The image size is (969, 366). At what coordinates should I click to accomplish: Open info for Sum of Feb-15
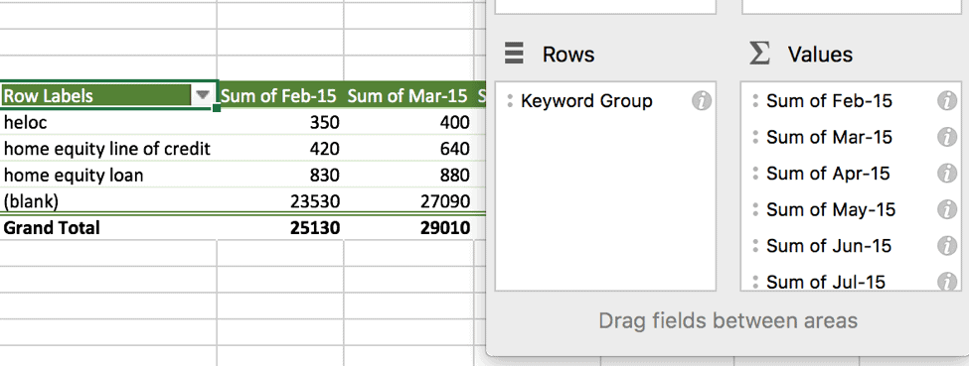[947, 101]
